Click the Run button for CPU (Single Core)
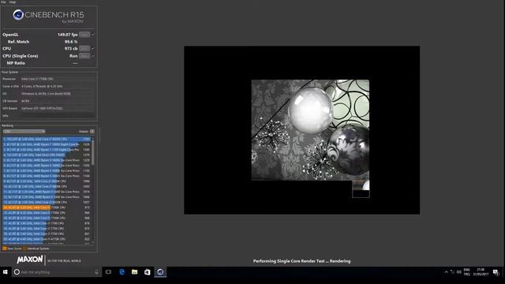The width and height of the screenshot is (505, 284). tap(84, 56)
